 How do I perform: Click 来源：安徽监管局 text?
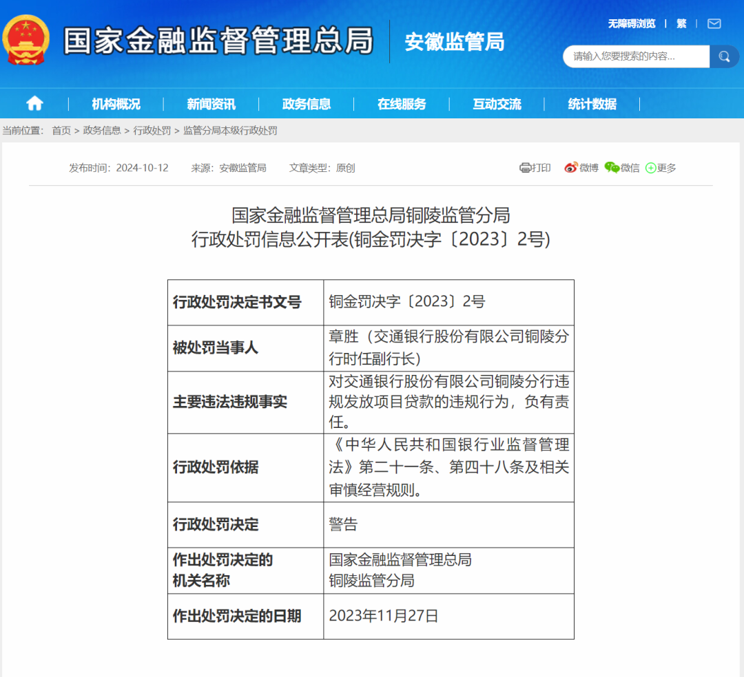[229, 168]
